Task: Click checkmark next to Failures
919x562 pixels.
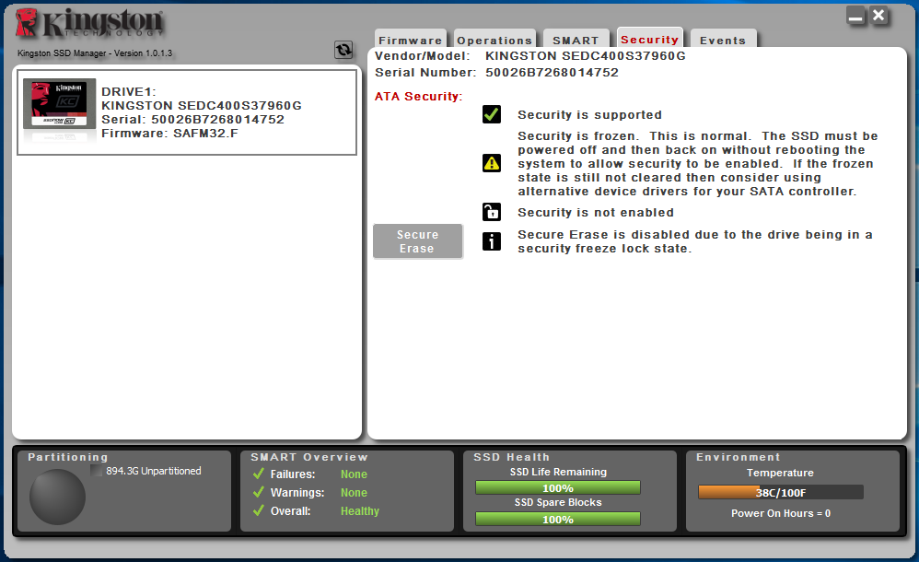Action: [x=259, y=474]
